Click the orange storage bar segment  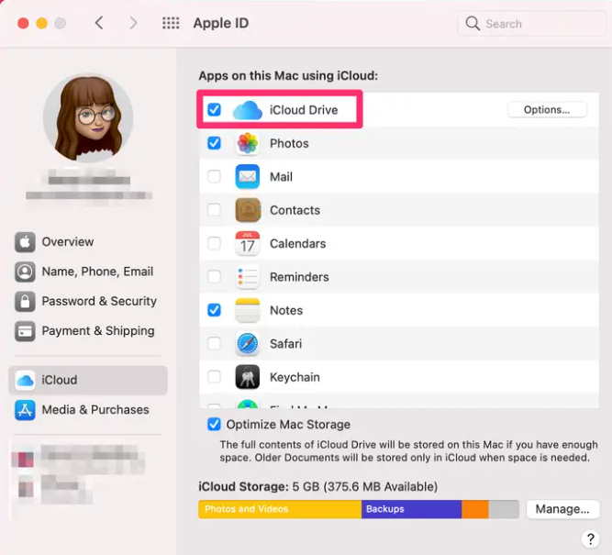475,509
